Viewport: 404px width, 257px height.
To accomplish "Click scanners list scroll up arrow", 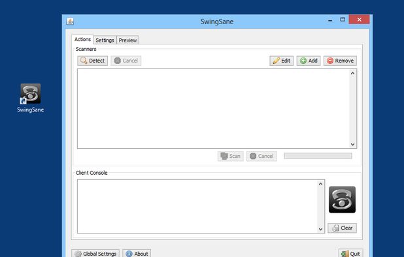I will (x=353, y=73).
